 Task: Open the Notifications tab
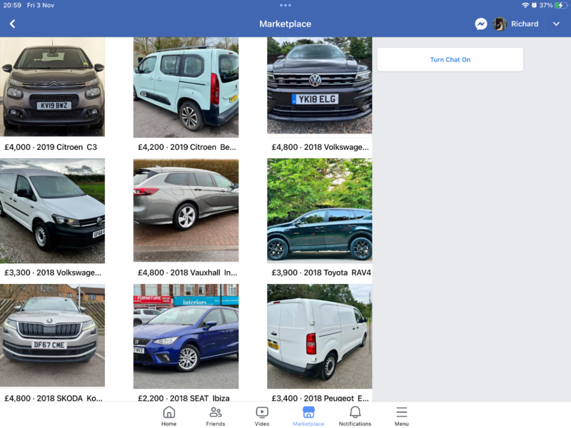tap(355, 417)
